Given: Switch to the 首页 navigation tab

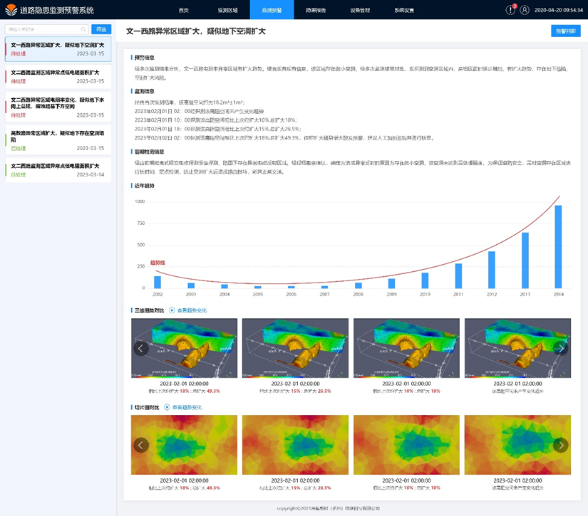Looking at the screenshot, I should (x=184, y=11).
